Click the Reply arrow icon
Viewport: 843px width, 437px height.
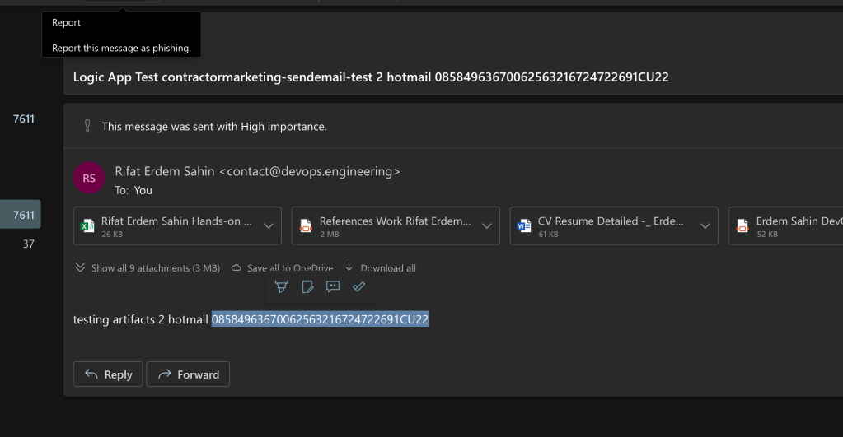tap(91, 374)
